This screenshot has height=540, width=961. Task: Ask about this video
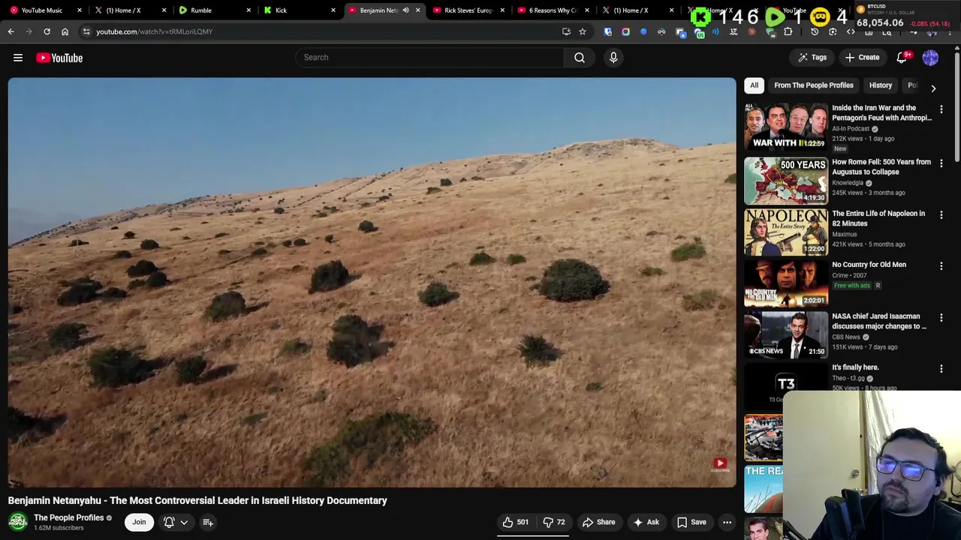[x=646, y=522]
